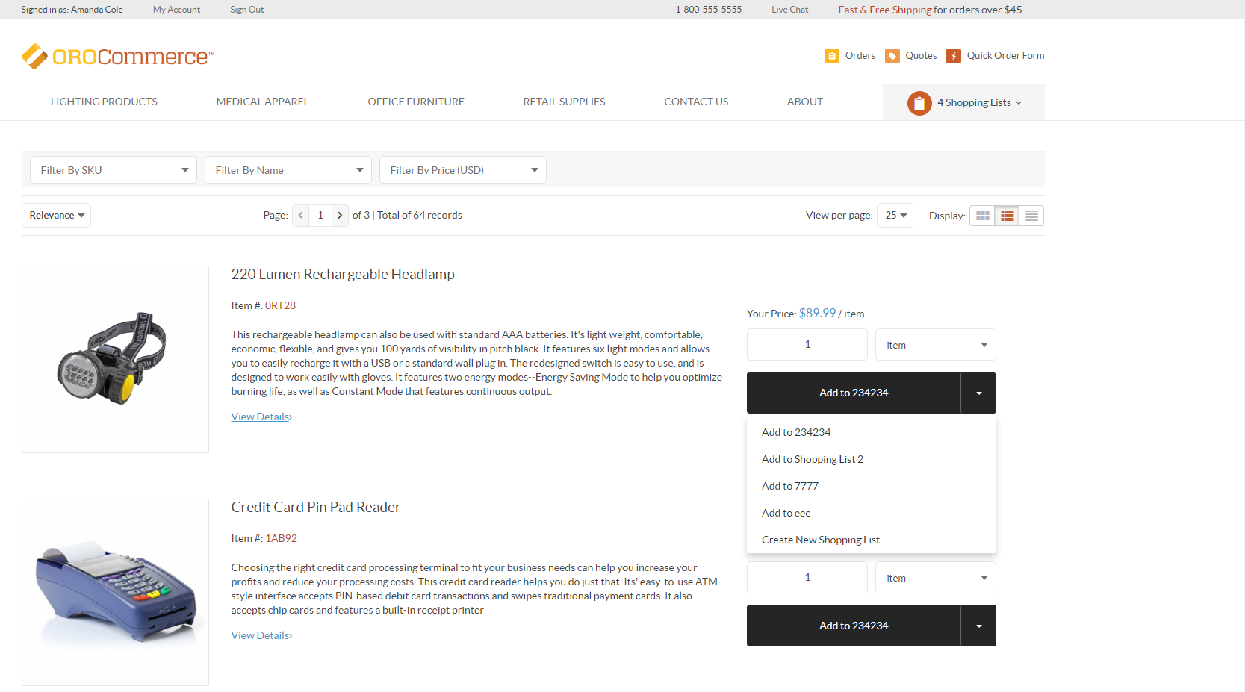Go to About page
This screenshot has width=1245, height=692.
[x=805, y=102]
